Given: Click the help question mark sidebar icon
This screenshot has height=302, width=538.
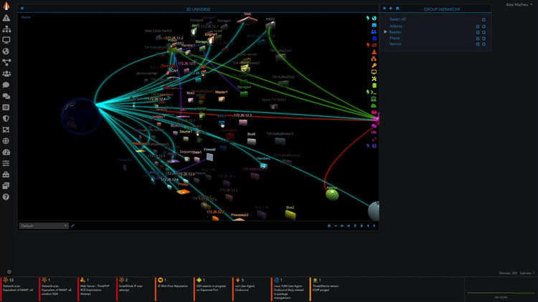Looking at the screenshot, I should click(6, 197).
